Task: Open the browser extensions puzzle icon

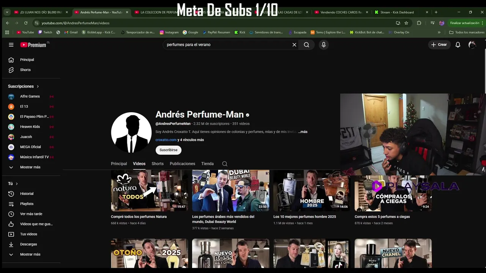Action: point(419,23)
